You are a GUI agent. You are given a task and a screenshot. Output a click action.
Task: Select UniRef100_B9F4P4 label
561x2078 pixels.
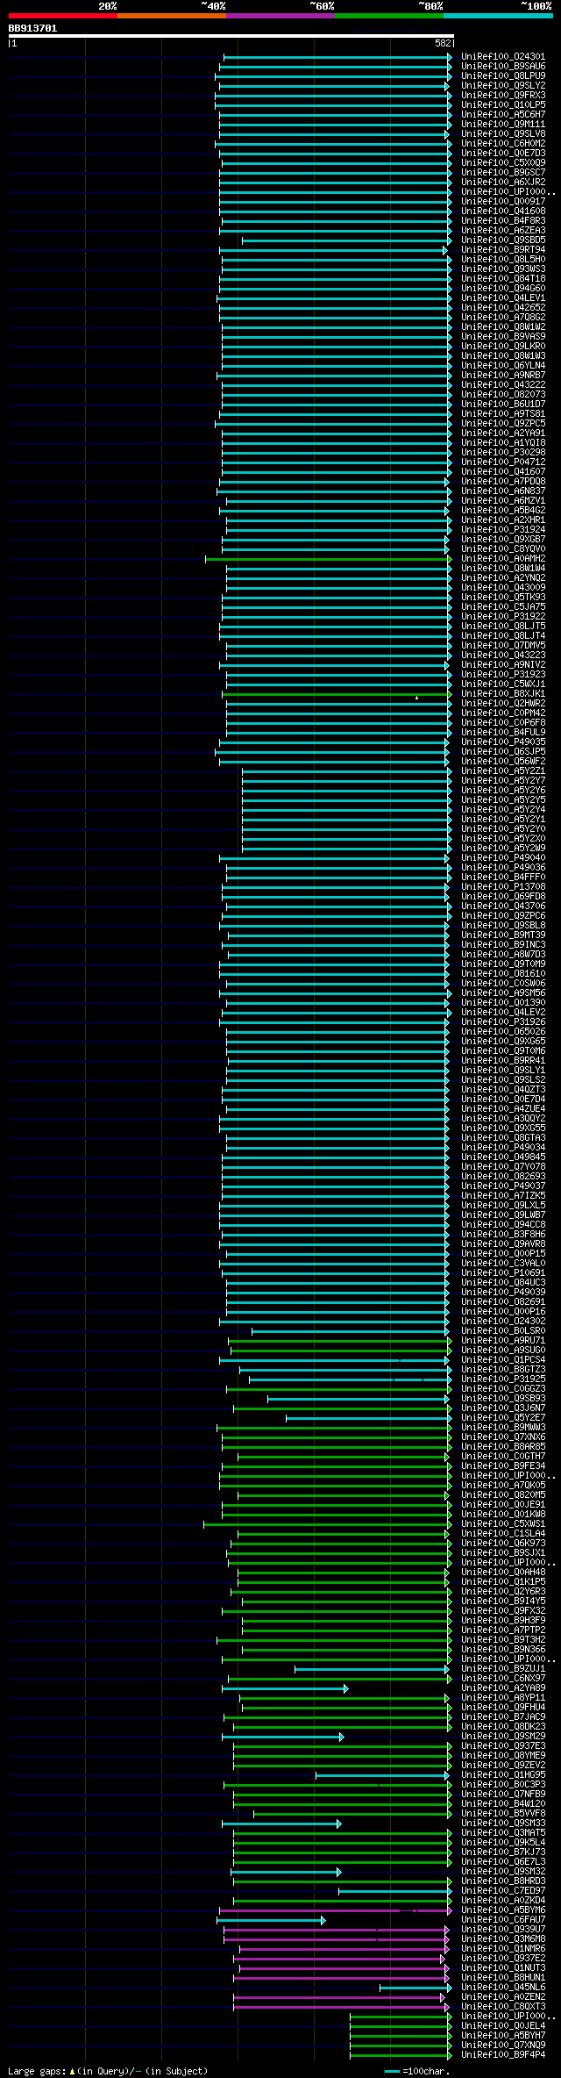click(x=503, y=2055)
